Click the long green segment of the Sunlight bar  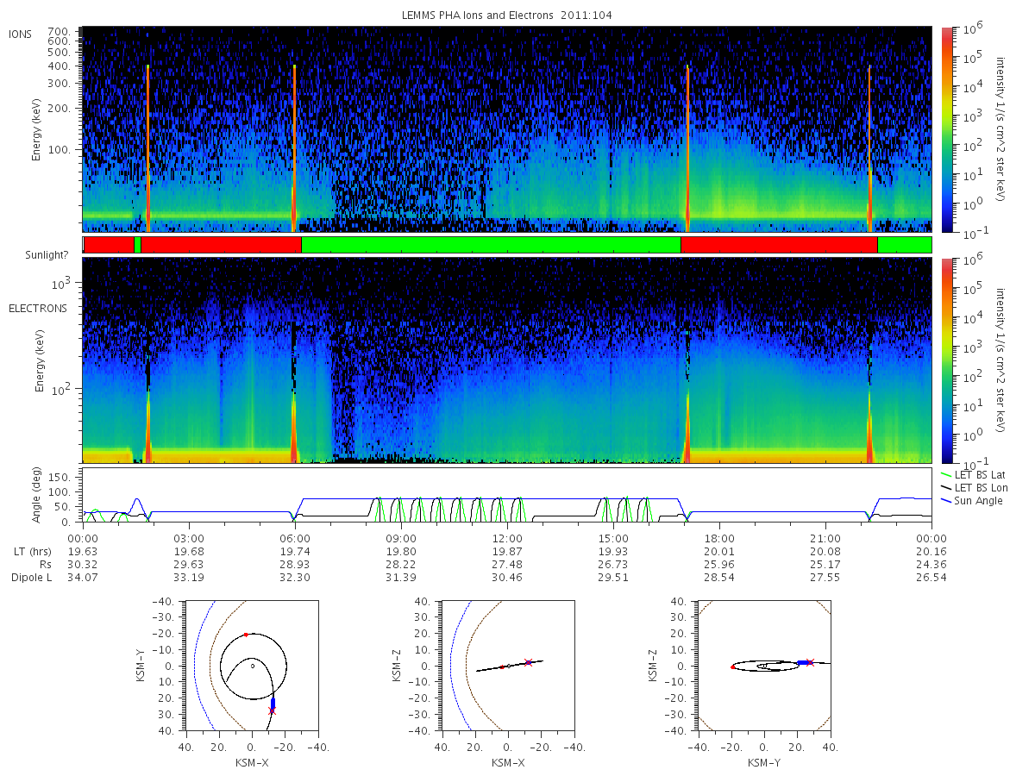click(x=491, y=245)
